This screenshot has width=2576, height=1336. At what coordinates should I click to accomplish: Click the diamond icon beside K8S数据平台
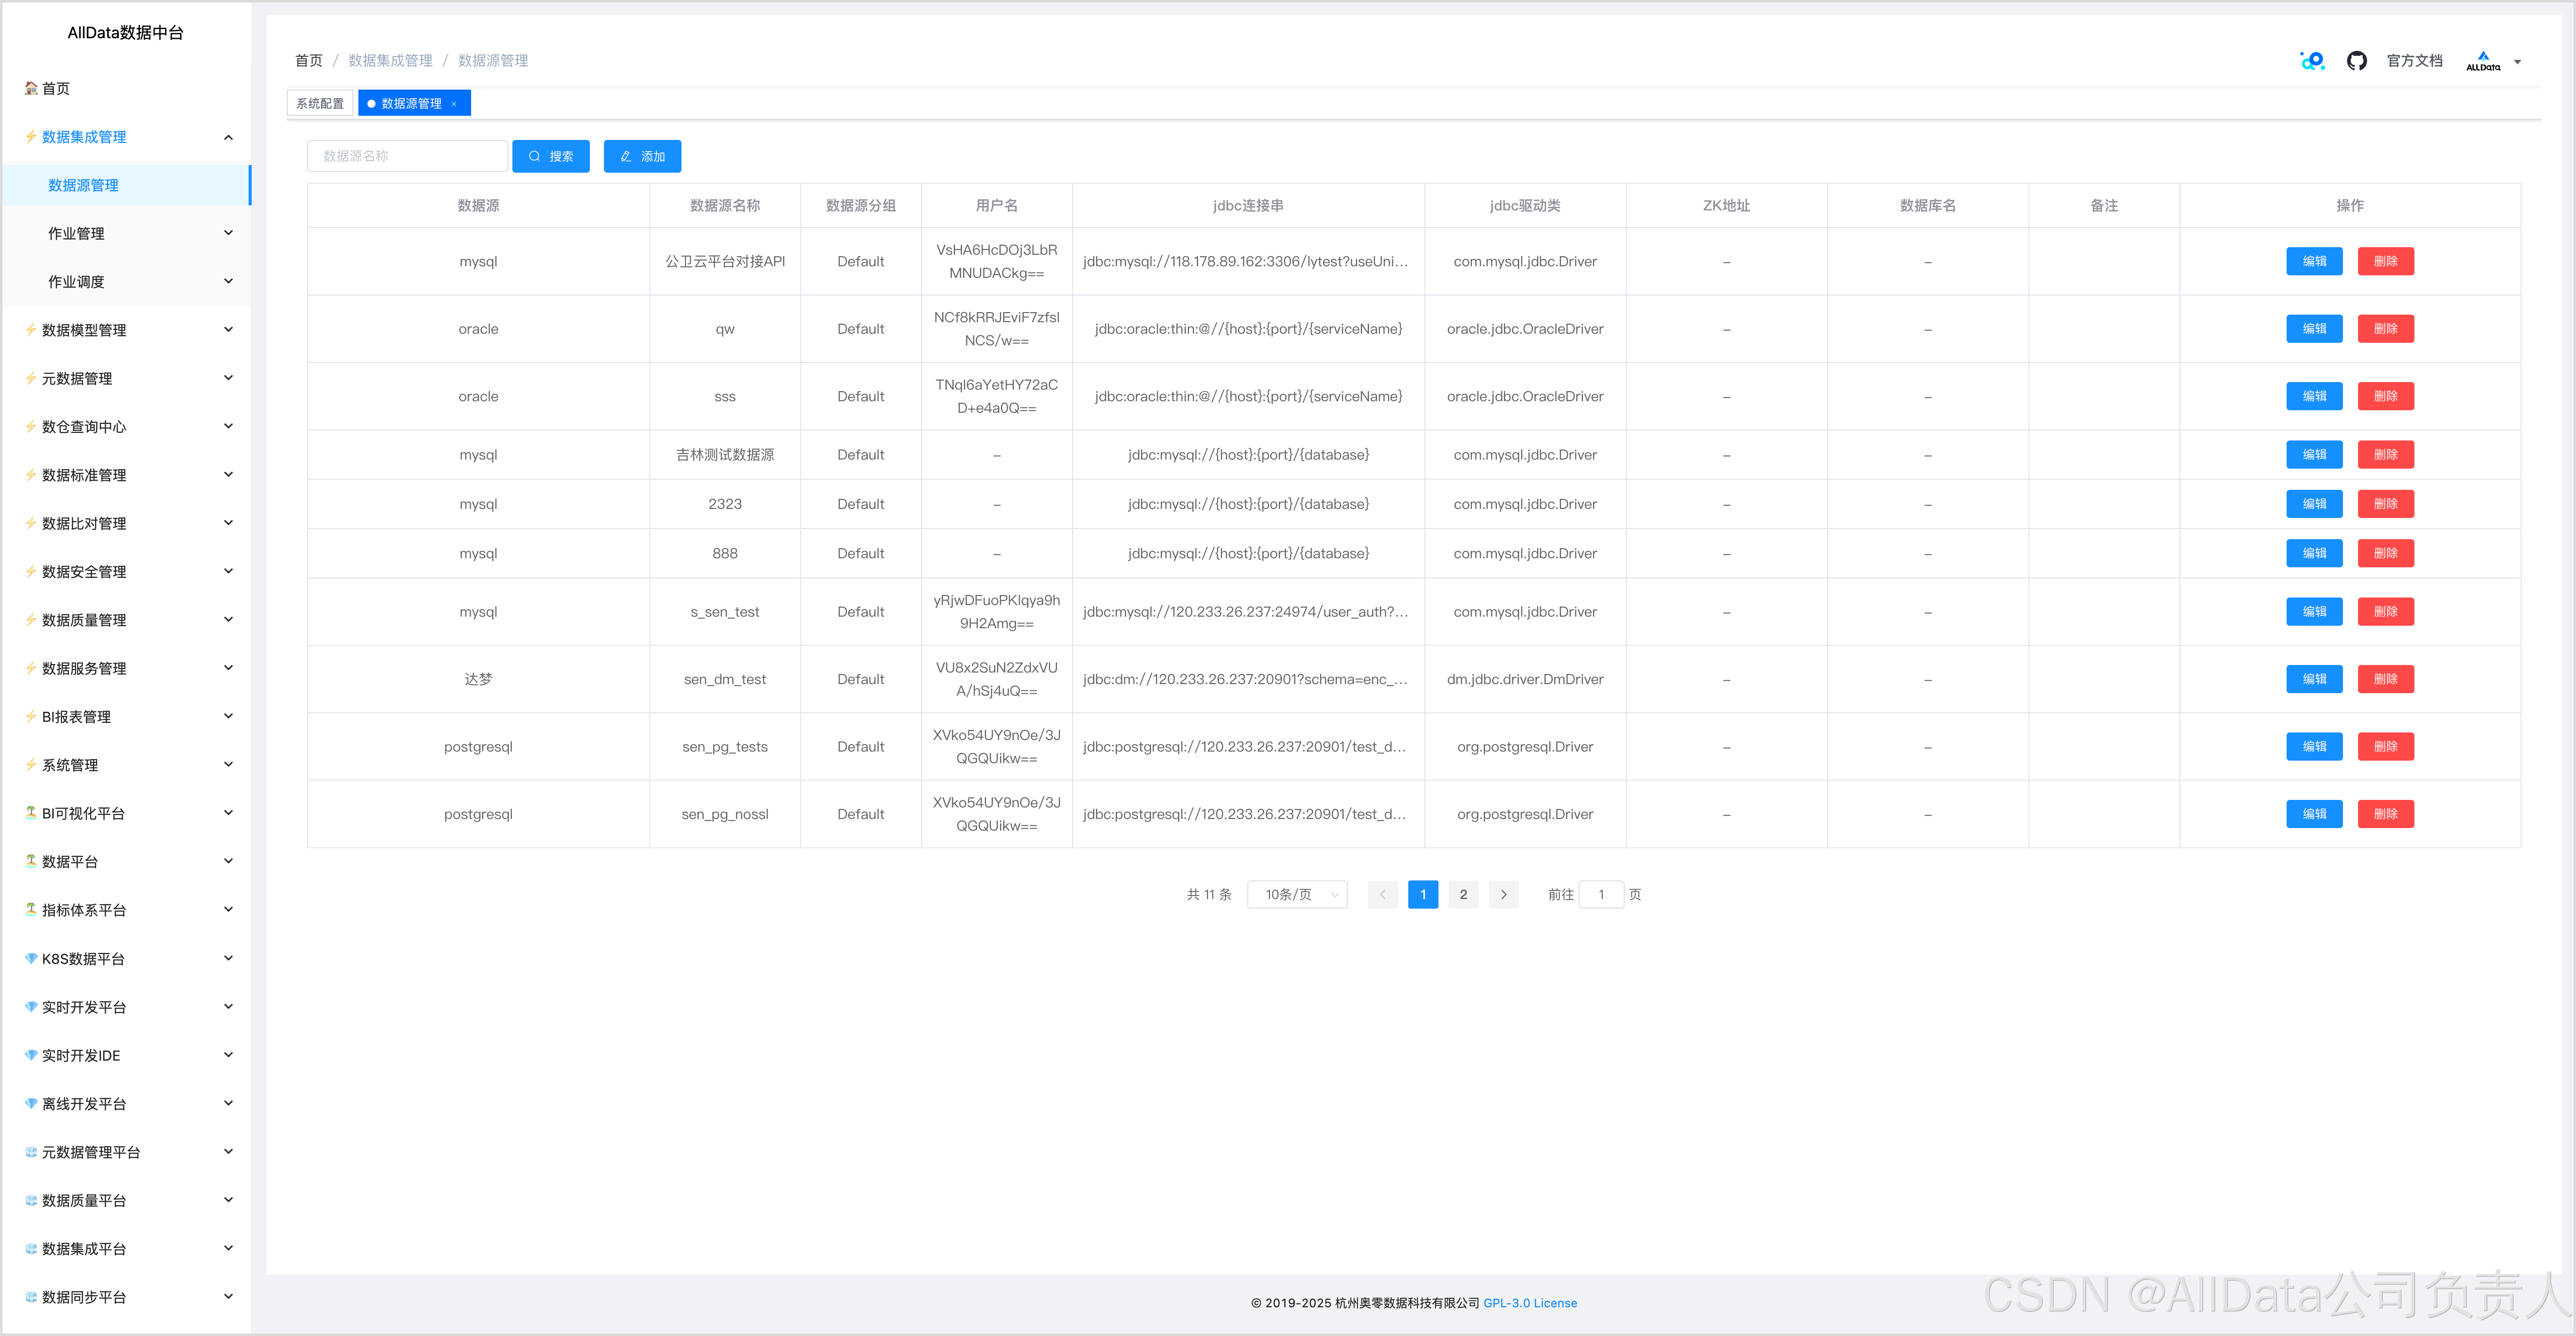click(31, 958)
